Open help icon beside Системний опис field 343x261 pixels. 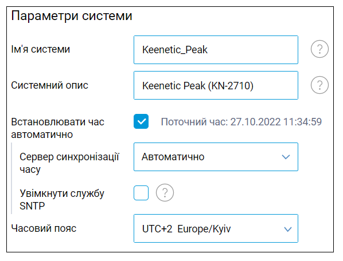(319, 85)
